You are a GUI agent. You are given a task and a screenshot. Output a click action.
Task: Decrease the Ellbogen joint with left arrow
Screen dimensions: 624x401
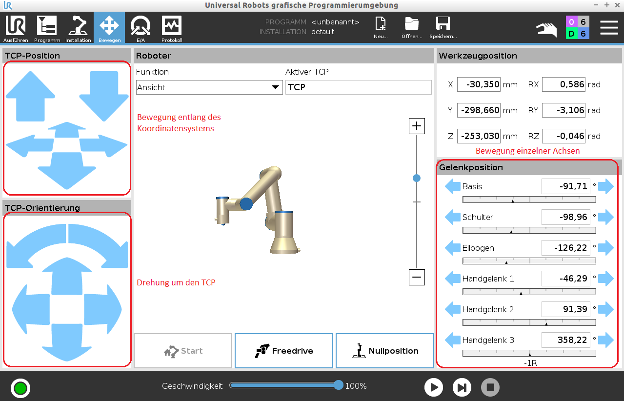coord(452,248)
